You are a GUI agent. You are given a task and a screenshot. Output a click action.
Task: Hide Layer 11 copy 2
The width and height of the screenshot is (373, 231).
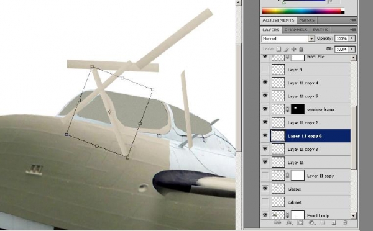[265, 122]
